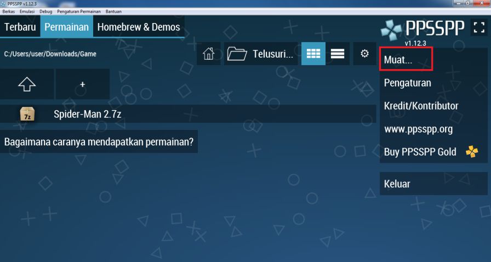Click the gold PPSSPP icon

(472, 152)
